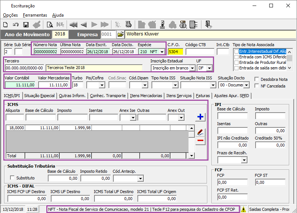Image resolution: width=297 pixels, height=213 pixels.
Task: Switch to the Faturas tab
Action: tap(203, 96)
